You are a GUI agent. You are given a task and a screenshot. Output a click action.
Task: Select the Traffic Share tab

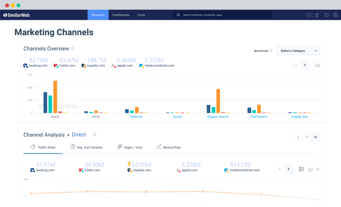[43, 147]
